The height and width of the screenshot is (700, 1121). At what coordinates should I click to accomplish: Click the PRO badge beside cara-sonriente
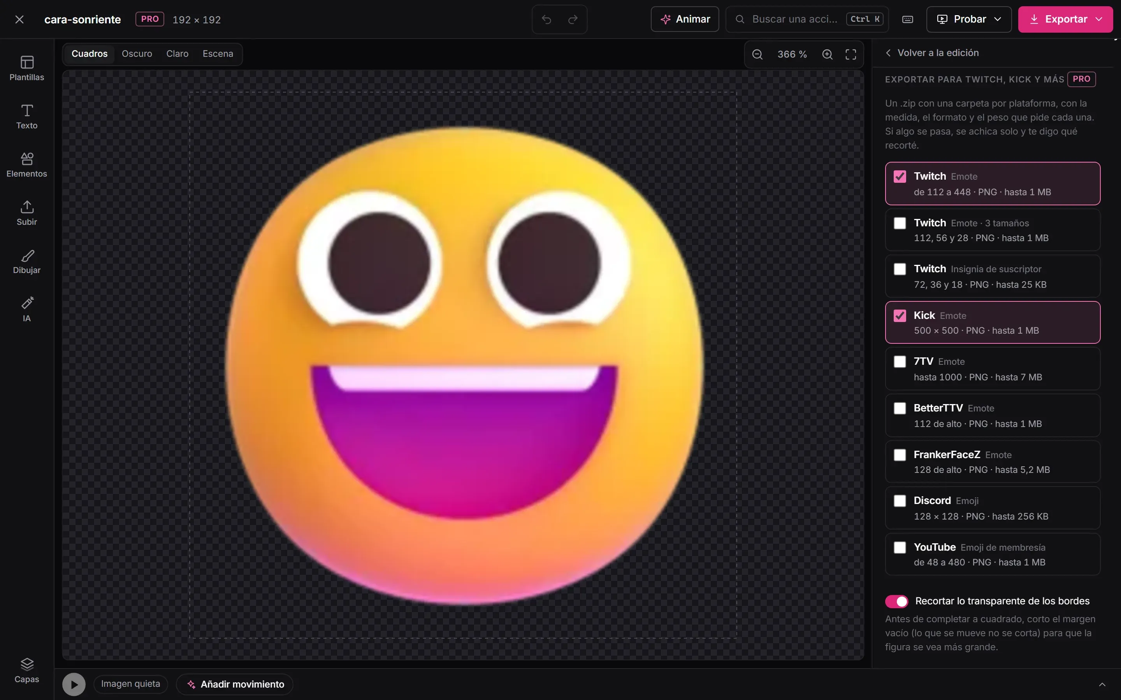(149, 19)
